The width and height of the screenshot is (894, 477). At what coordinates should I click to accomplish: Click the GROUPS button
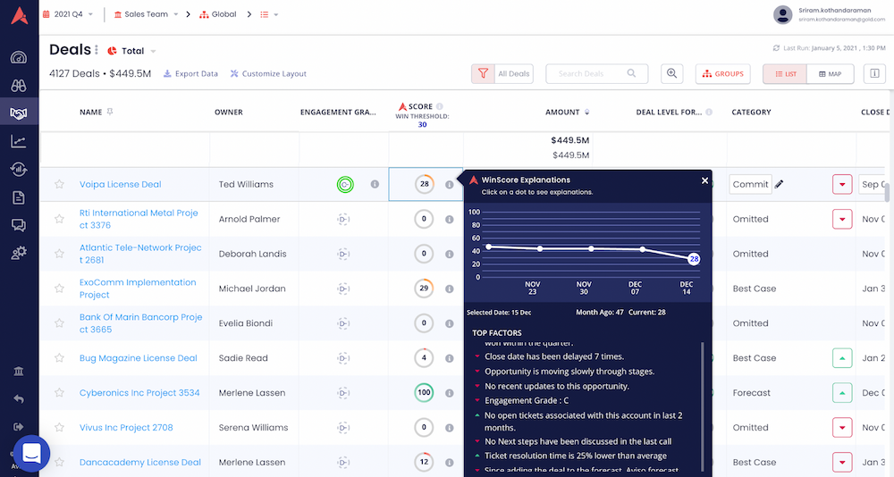(x=722, y=74)
